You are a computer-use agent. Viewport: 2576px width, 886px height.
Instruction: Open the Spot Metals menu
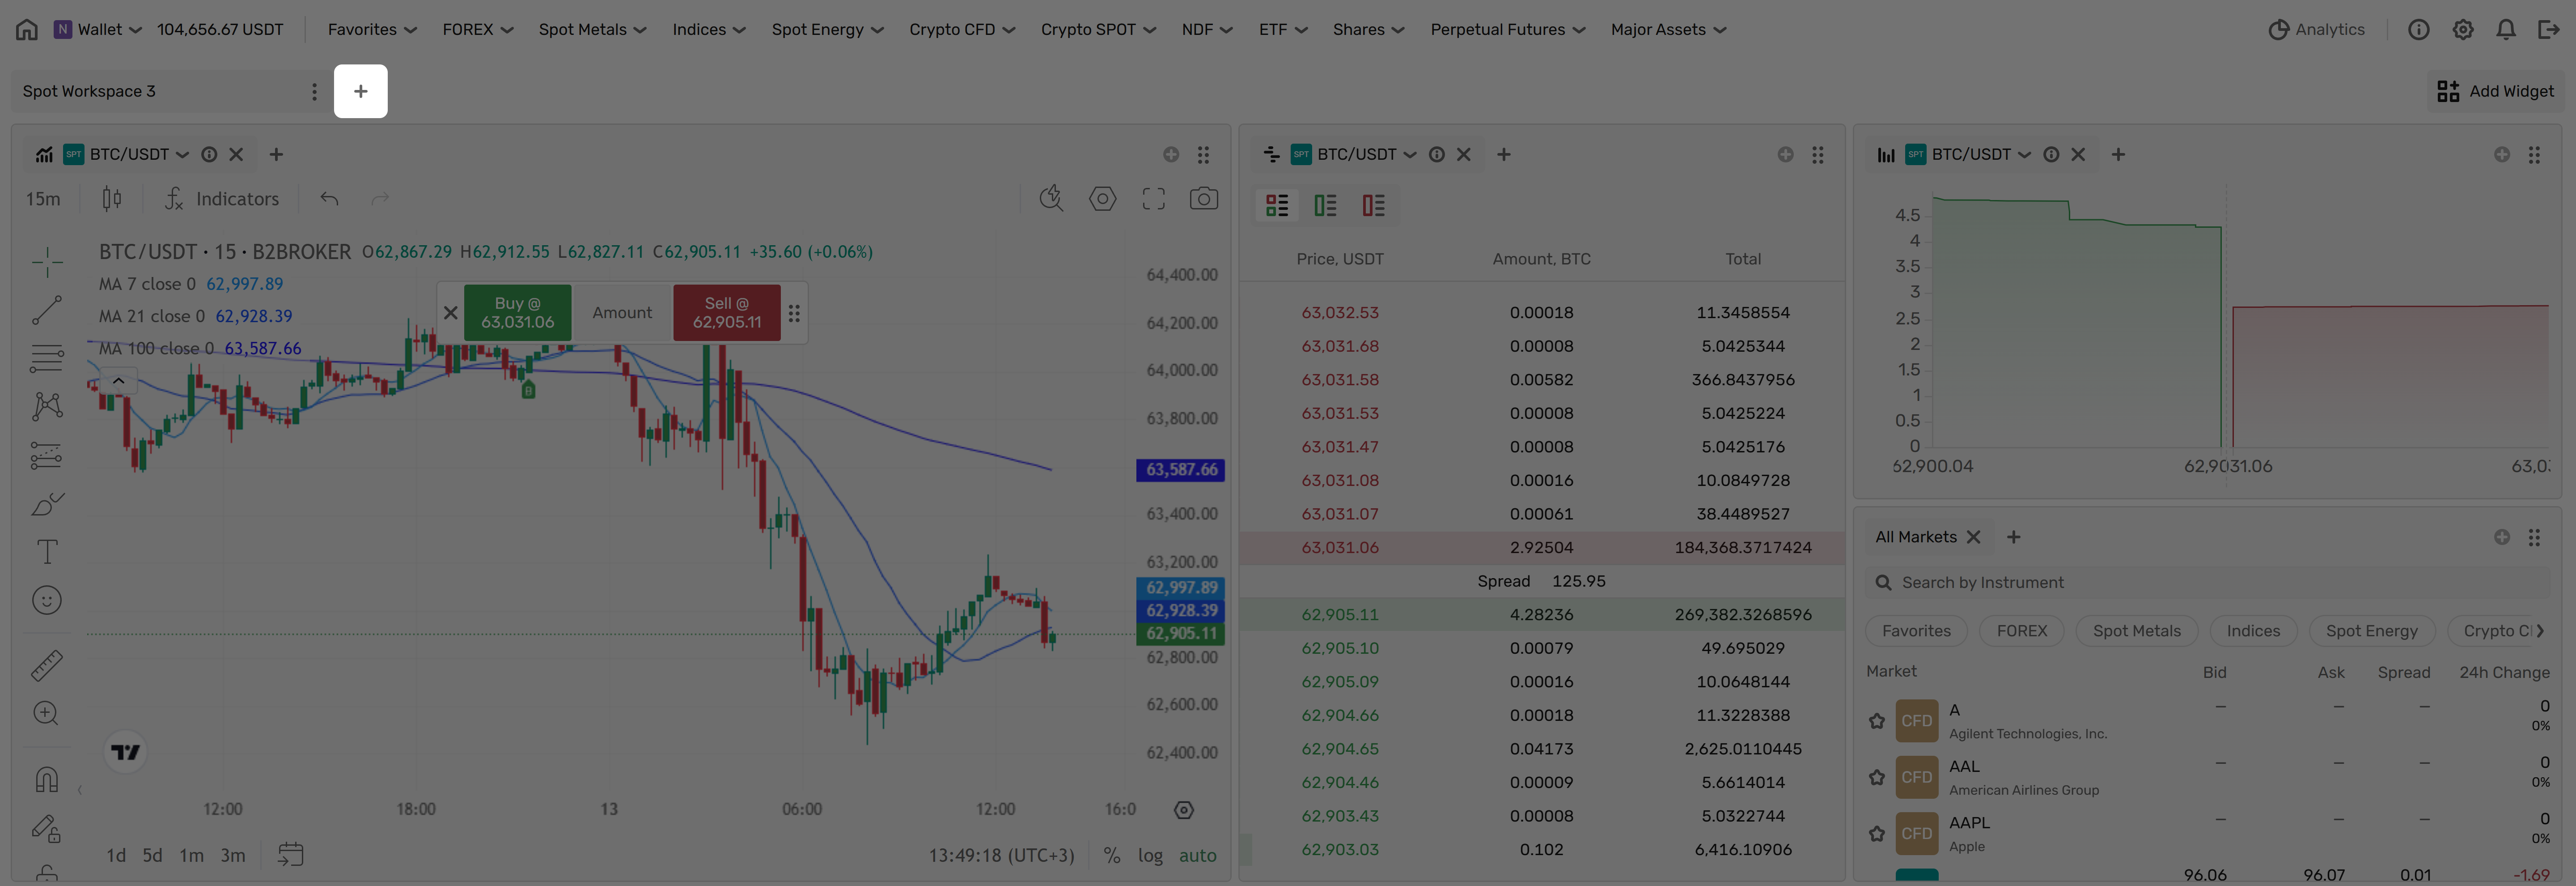[593, 29]
